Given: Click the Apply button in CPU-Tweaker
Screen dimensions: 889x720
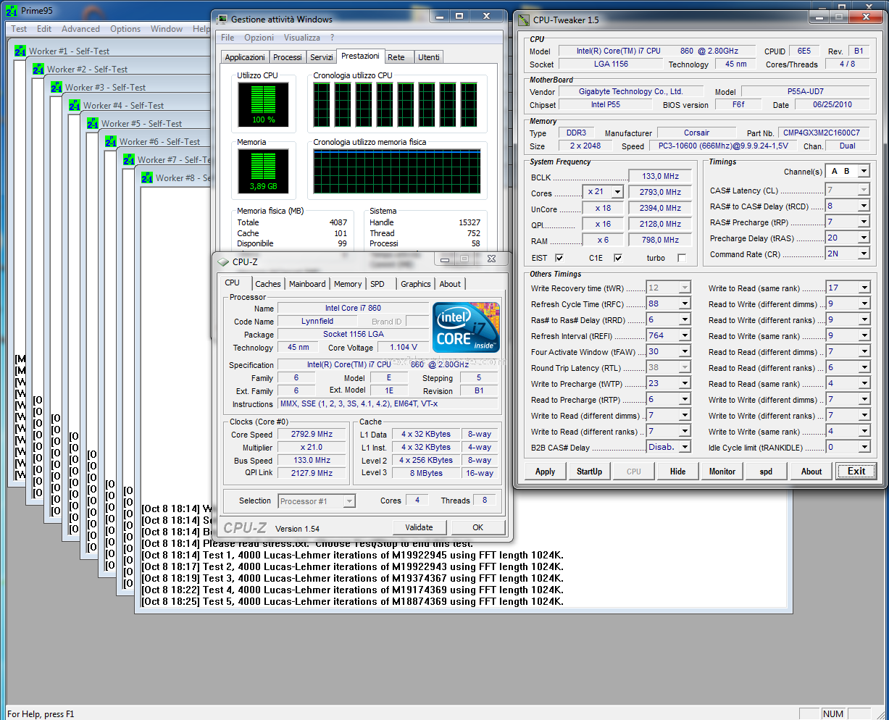Looking at the screenshot, I should tap(546, 472).
